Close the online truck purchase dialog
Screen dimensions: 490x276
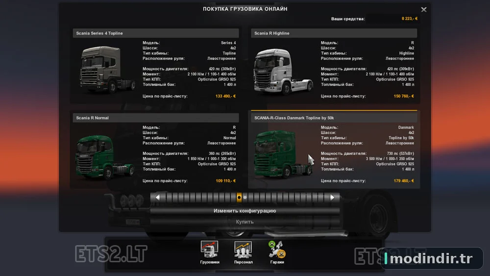(424, 10)
